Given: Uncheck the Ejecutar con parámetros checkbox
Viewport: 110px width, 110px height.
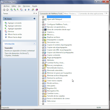Looking at the screenshot, I should 43,27.
